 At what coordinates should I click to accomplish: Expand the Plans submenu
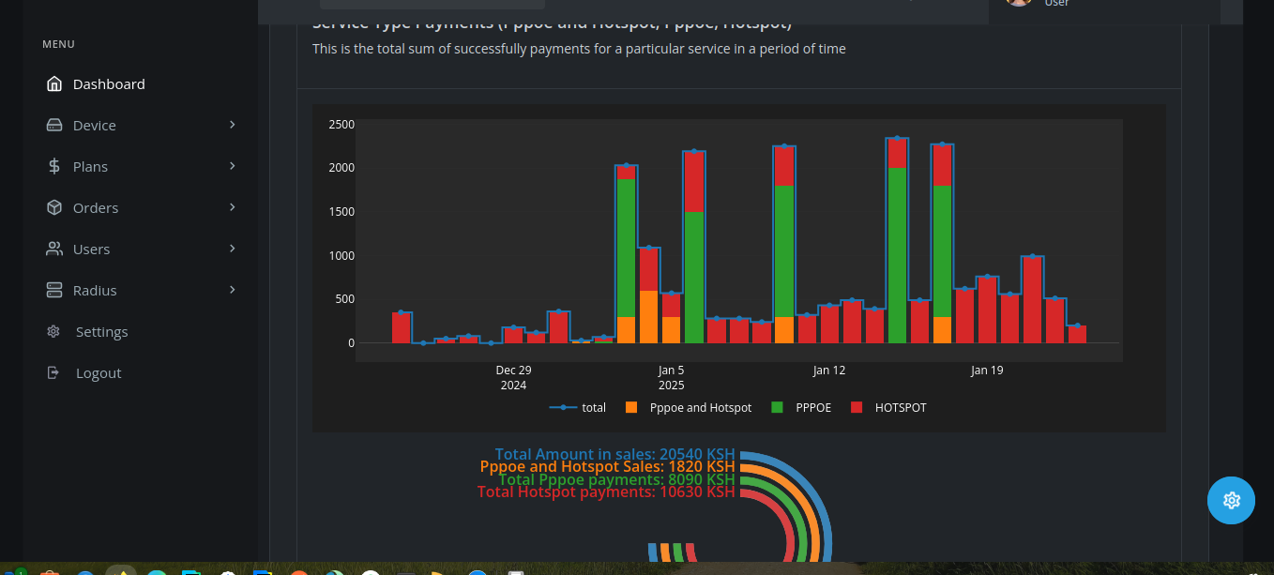tap(233, 165)
